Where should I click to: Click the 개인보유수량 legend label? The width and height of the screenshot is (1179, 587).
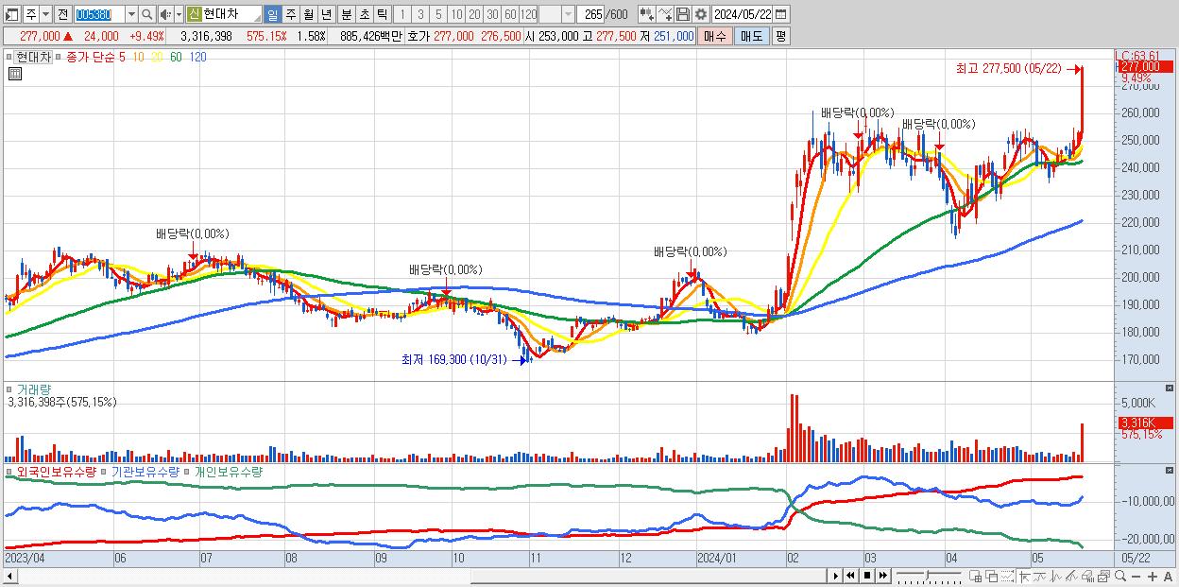coord(228,471)
